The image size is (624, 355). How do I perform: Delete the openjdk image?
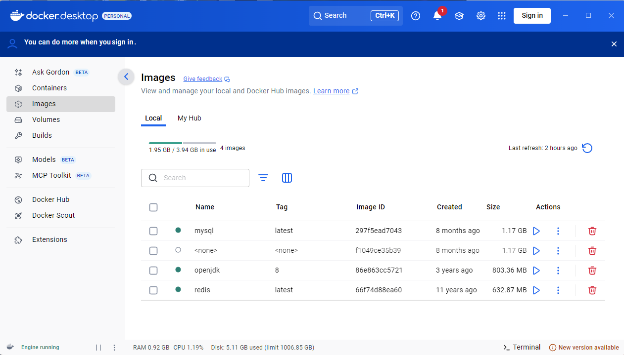[x=592, y=270]
